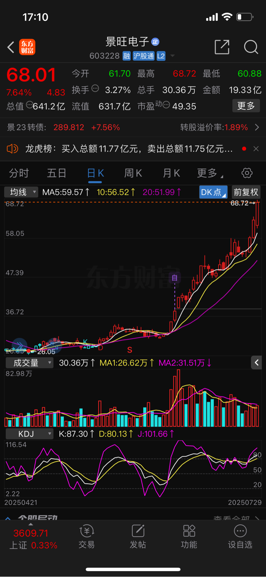The width and height of the screenshot is (266, 577).
Task: Tap the 金额 19.33亿 value
Action: [245, 90]
